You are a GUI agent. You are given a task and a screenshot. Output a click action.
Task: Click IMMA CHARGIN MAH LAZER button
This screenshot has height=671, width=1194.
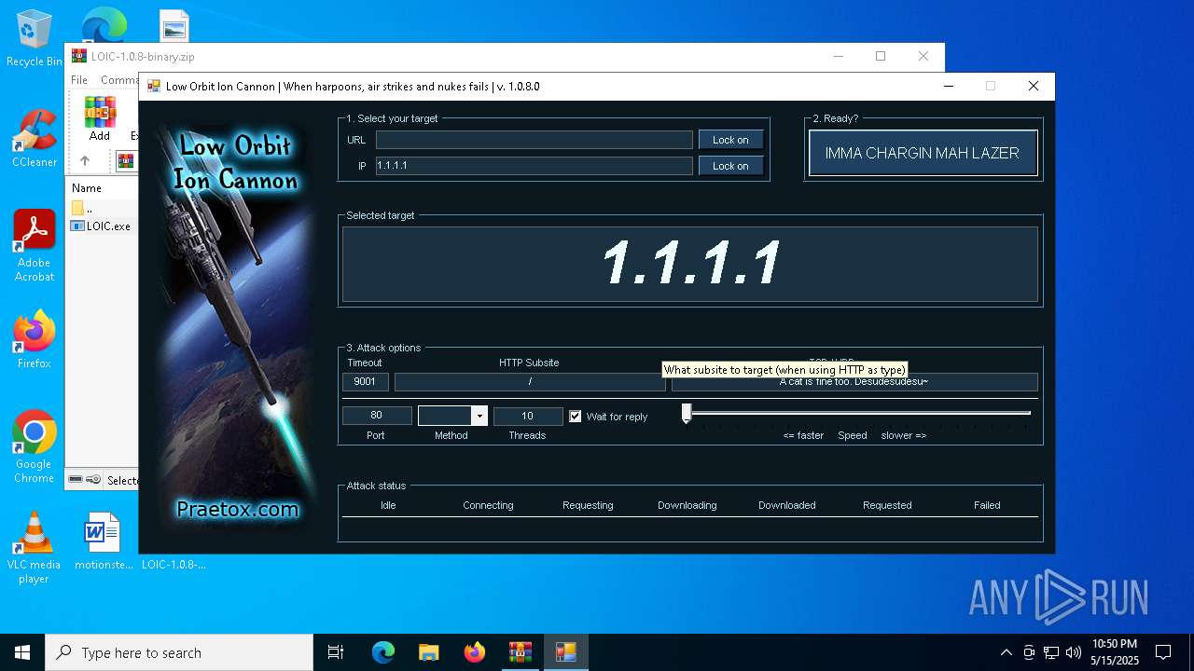[923, 153]
